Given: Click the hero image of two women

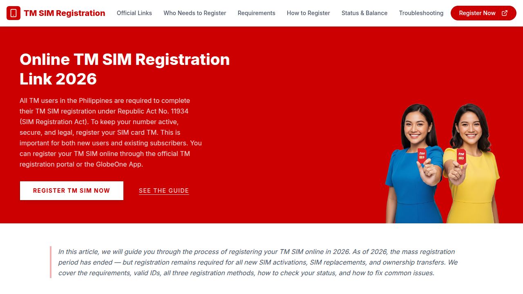Looking at the screenshot, I should pos(443,163).
